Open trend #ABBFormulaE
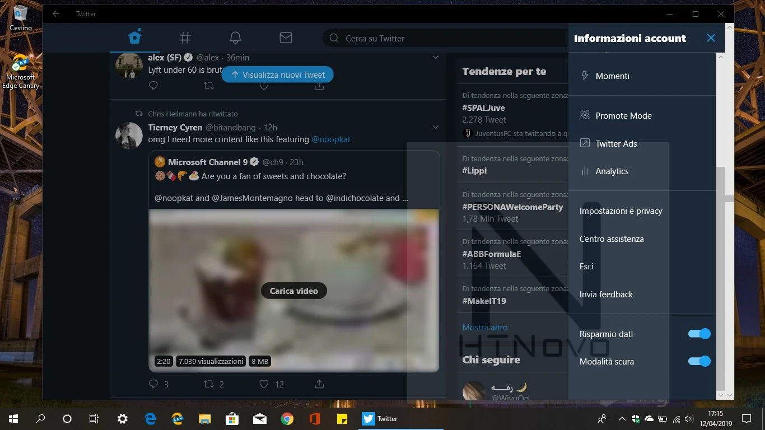Screen dimensions: 765x430 (492, 254)
